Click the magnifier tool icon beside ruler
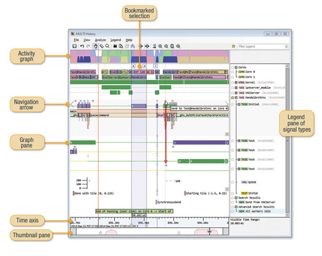This screenshot has height=256, width=322. [107, 46]
